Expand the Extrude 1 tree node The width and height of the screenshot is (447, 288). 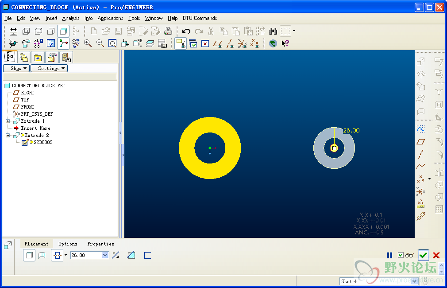(8, 121)
